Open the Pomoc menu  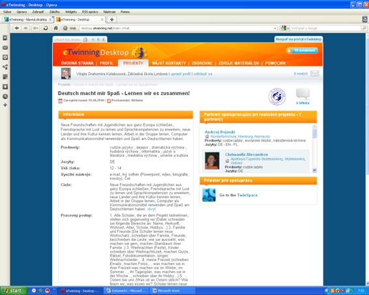pos(125,12)
